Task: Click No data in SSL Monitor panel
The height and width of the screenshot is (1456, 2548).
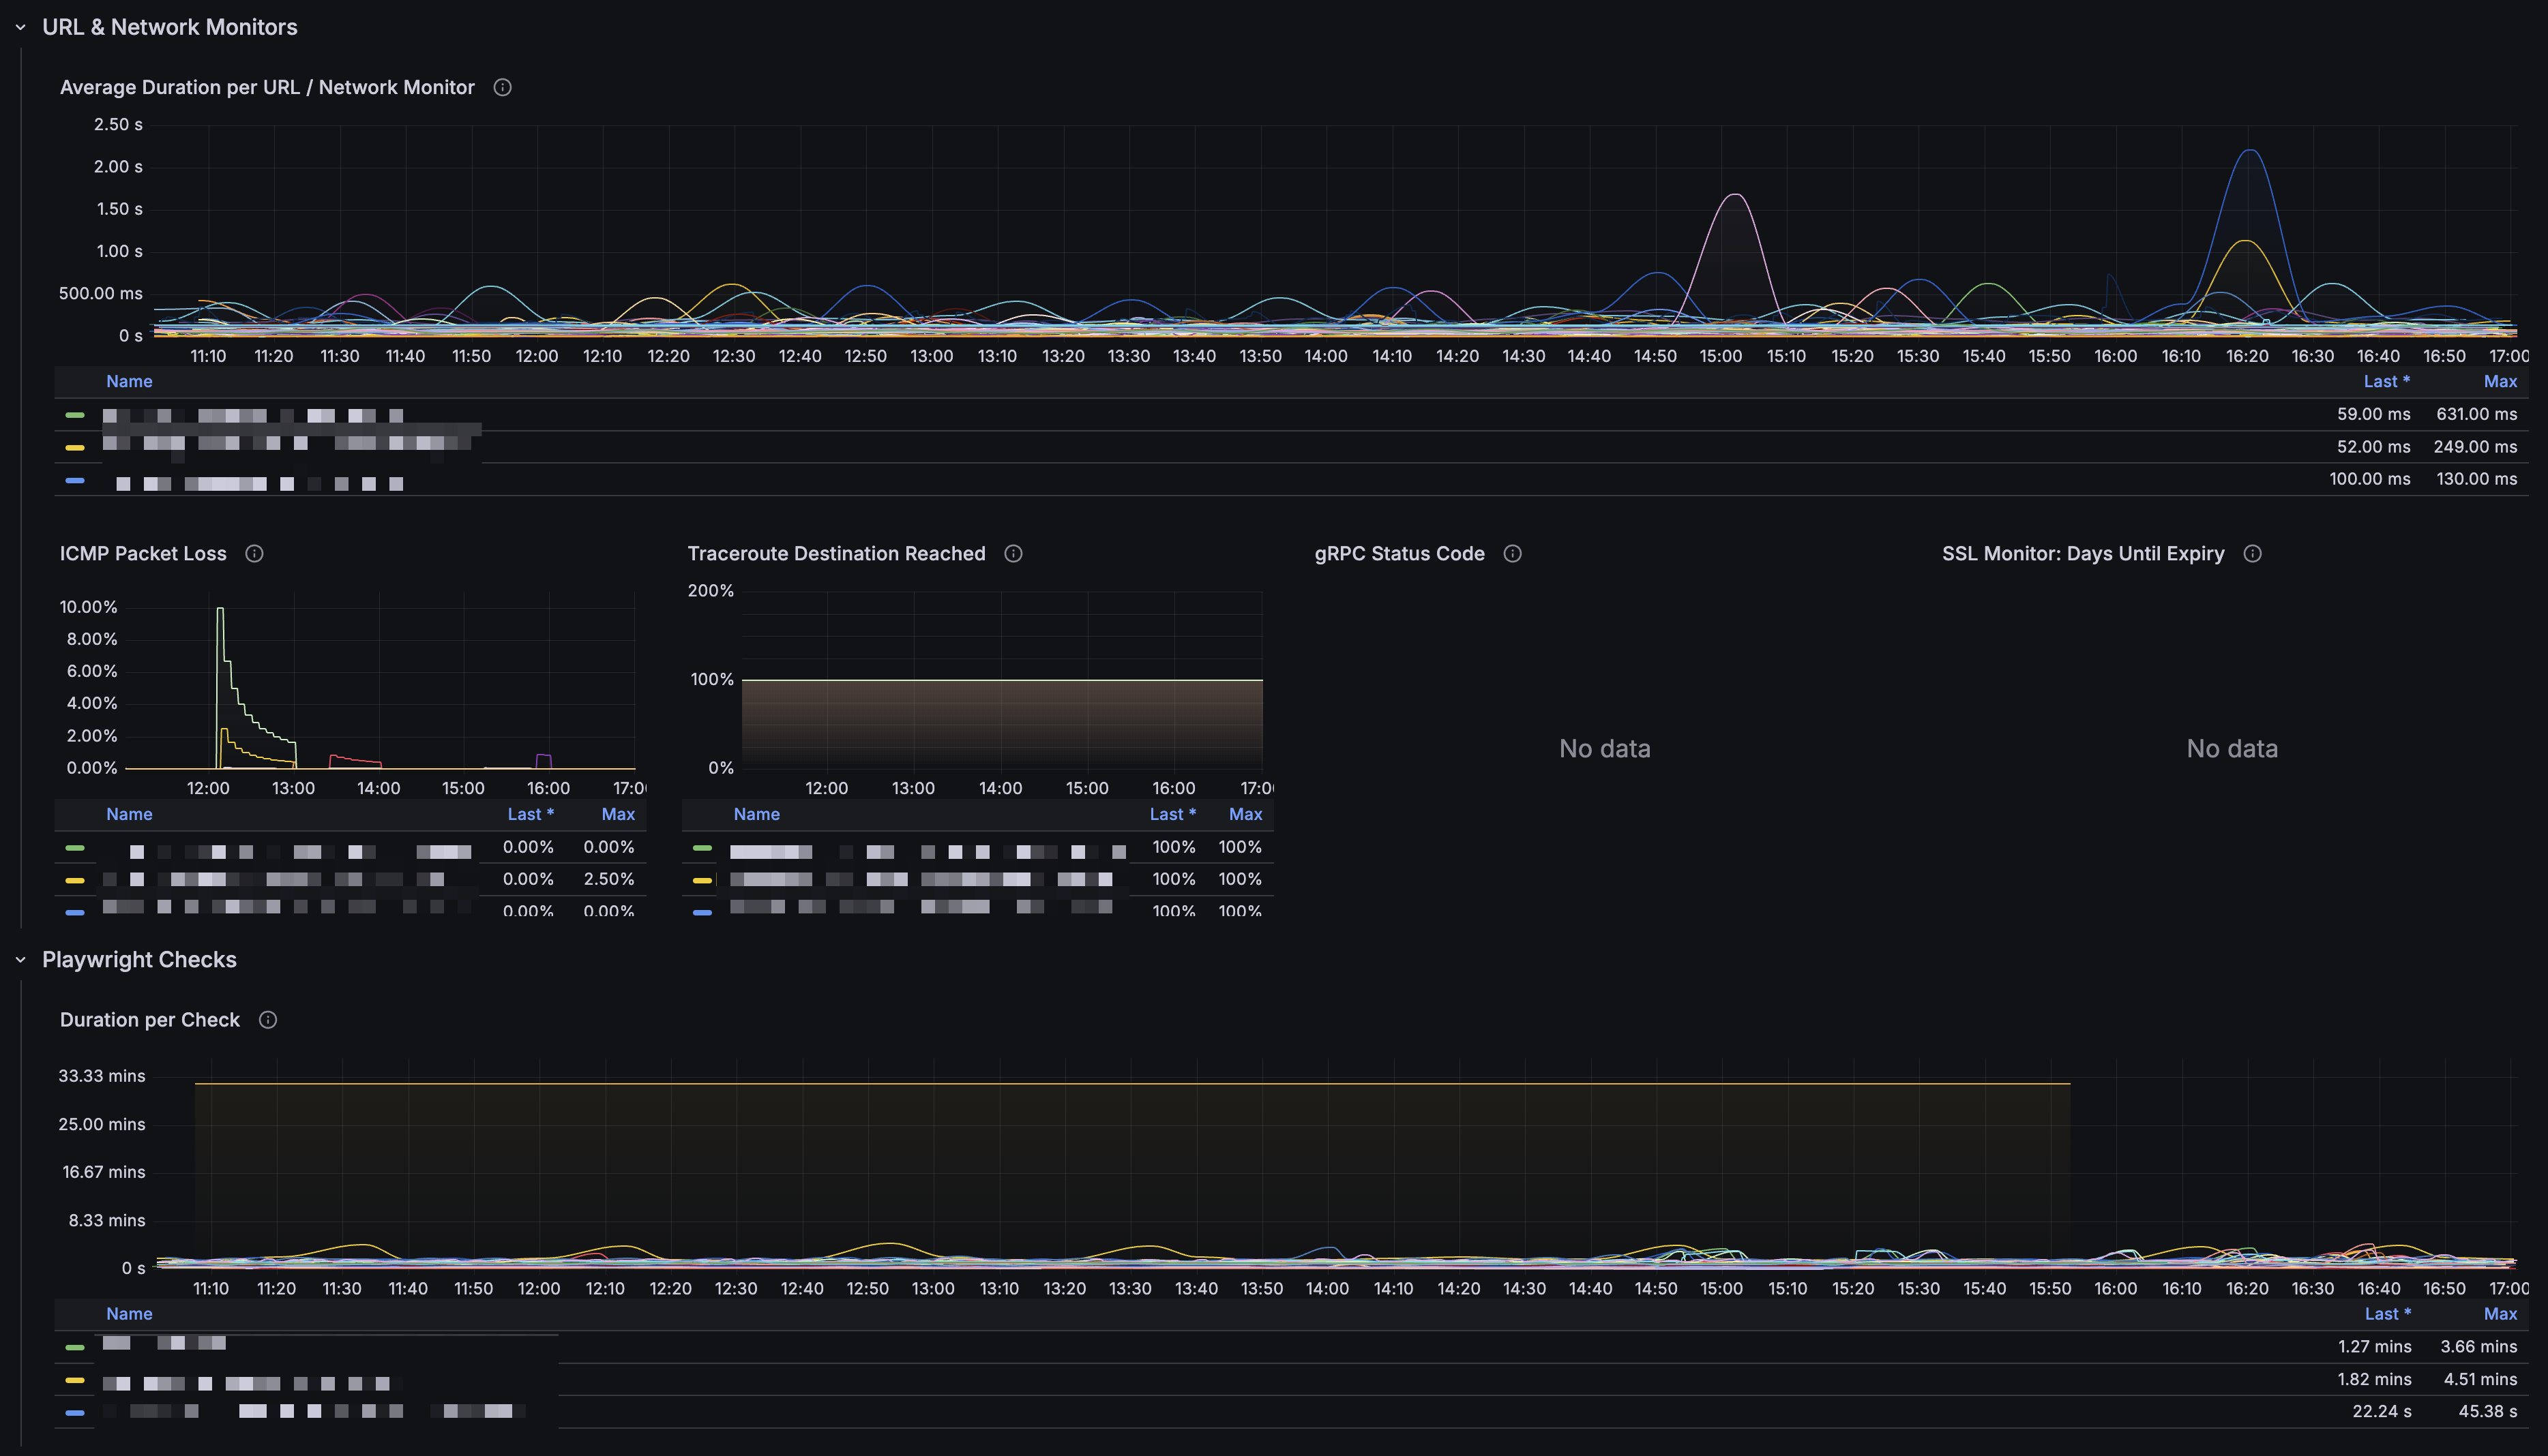Action: [2232, 749]
